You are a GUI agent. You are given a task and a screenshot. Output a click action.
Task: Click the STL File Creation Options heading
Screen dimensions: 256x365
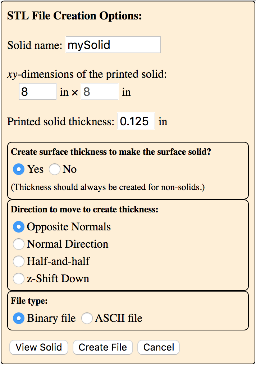pos(74,16)
